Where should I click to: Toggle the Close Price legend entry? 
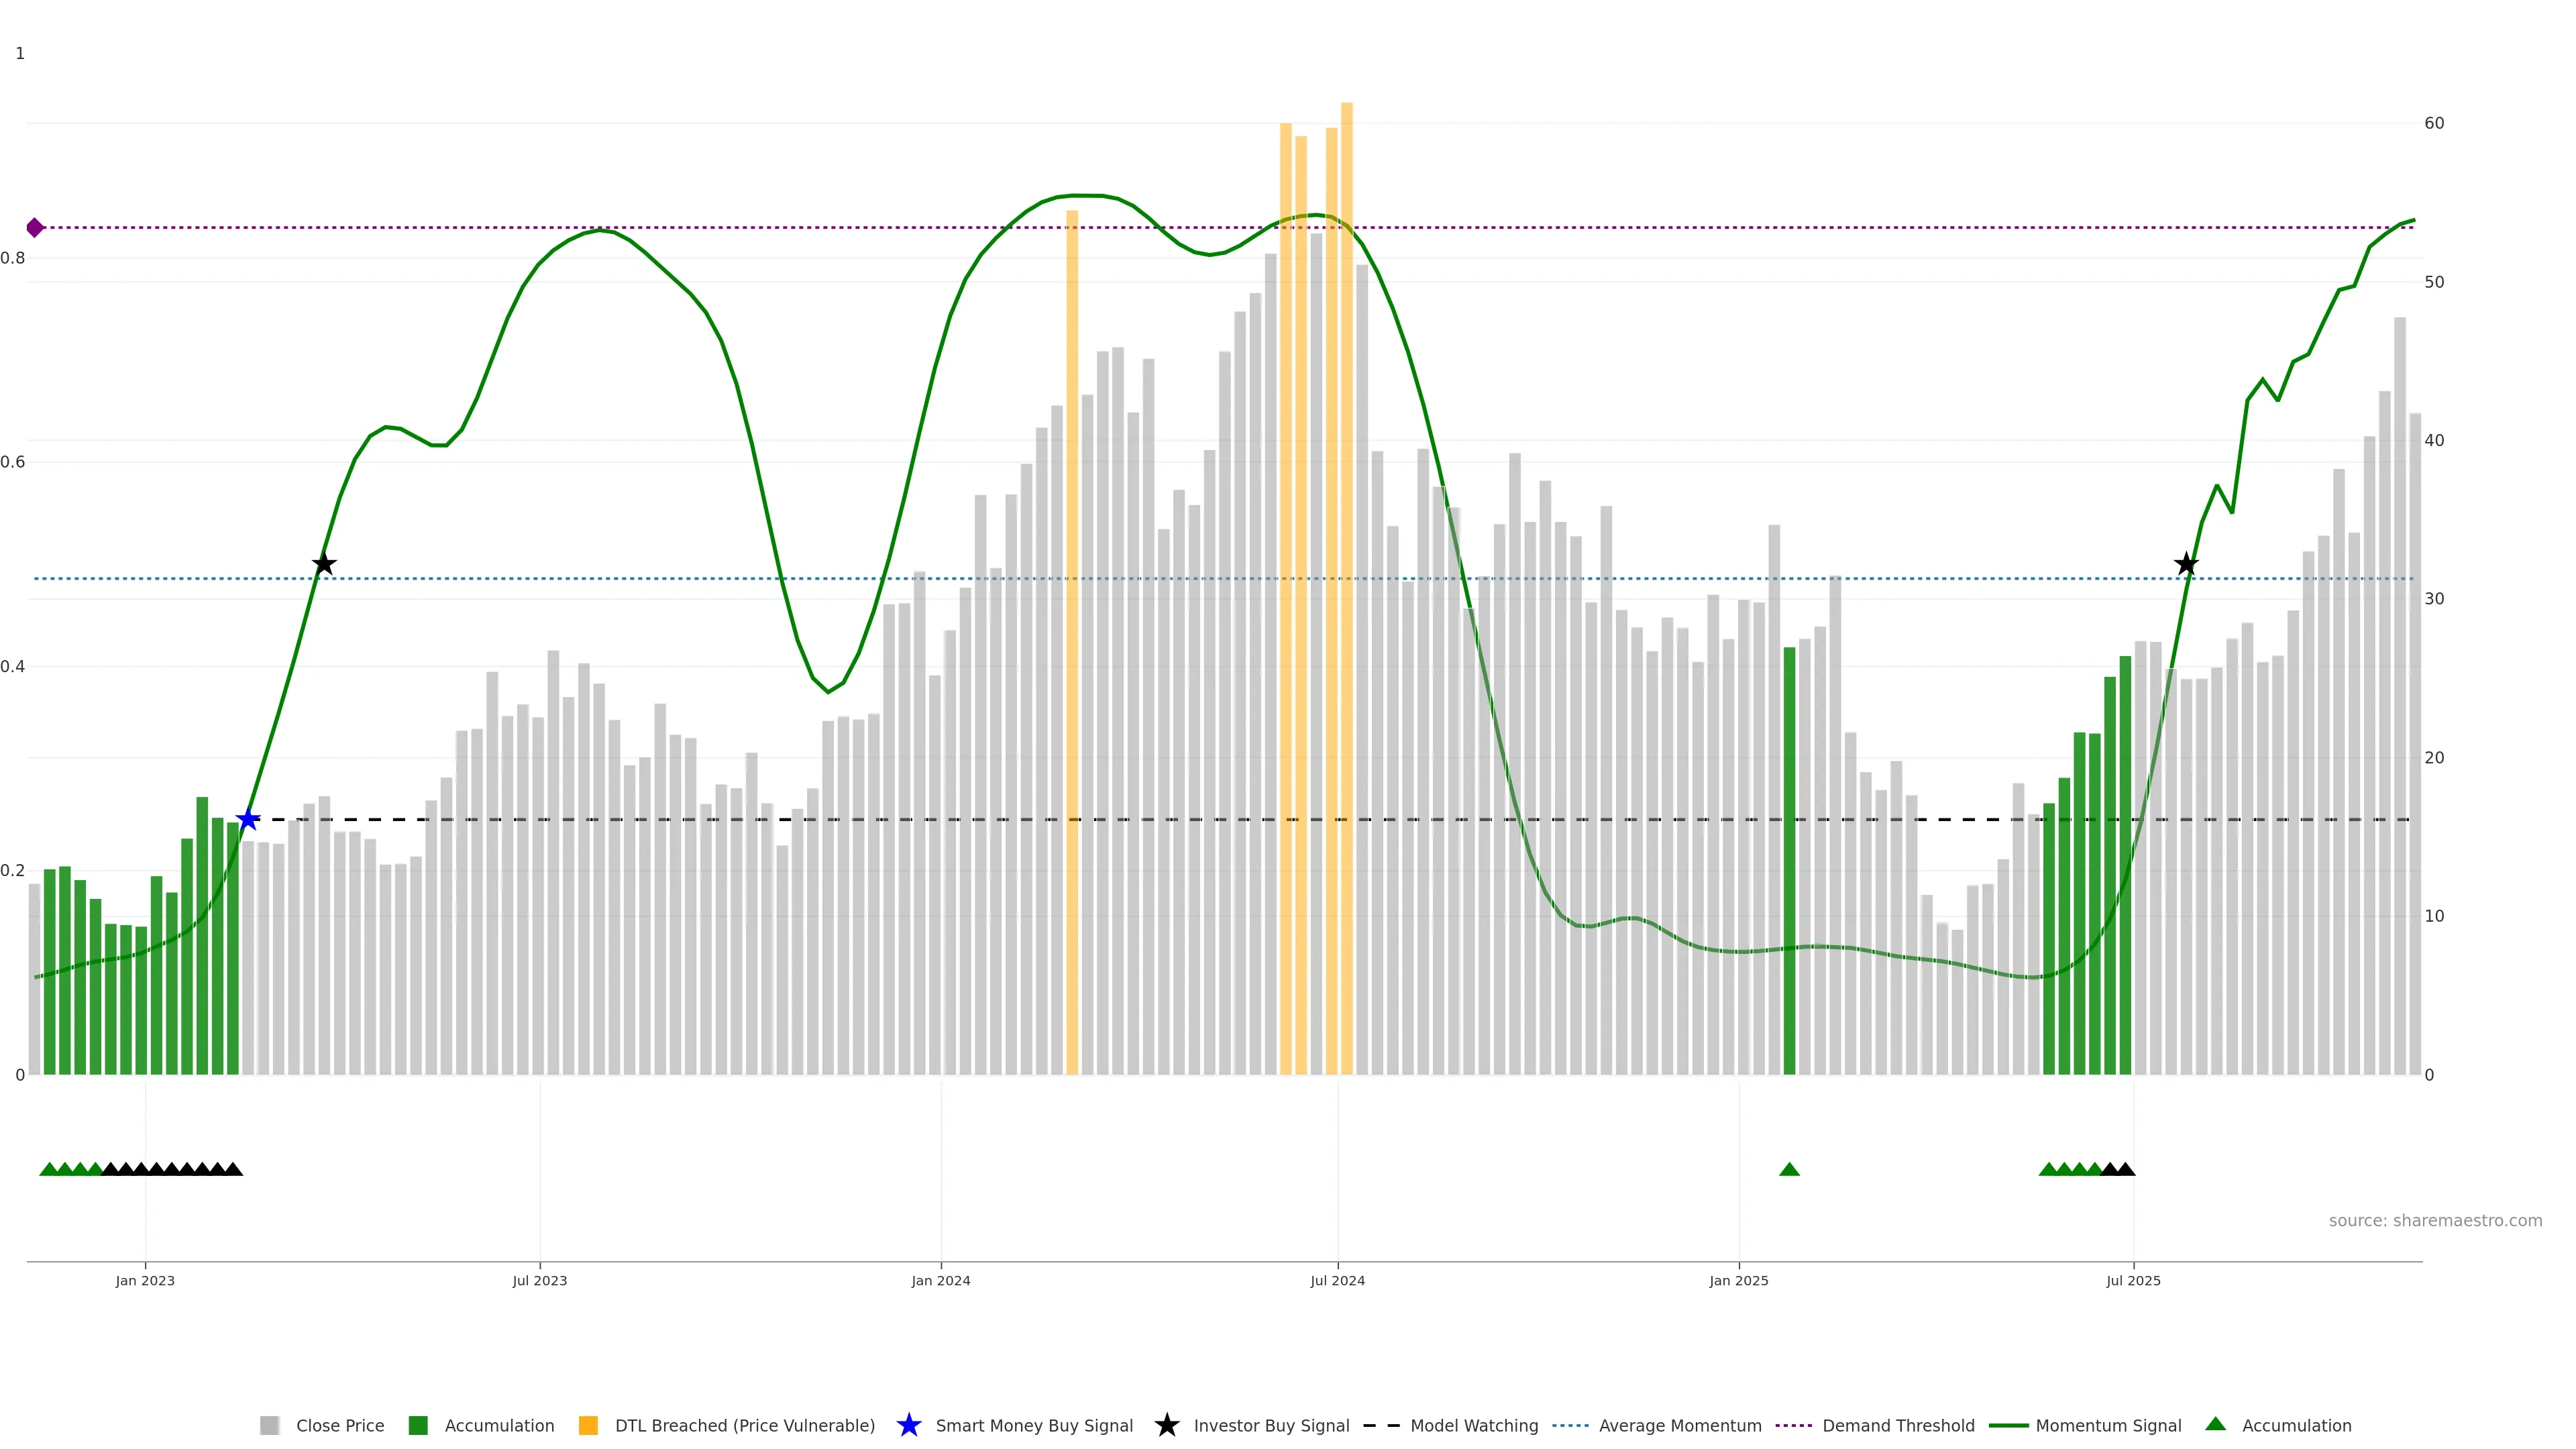[x=339, y=1425]
